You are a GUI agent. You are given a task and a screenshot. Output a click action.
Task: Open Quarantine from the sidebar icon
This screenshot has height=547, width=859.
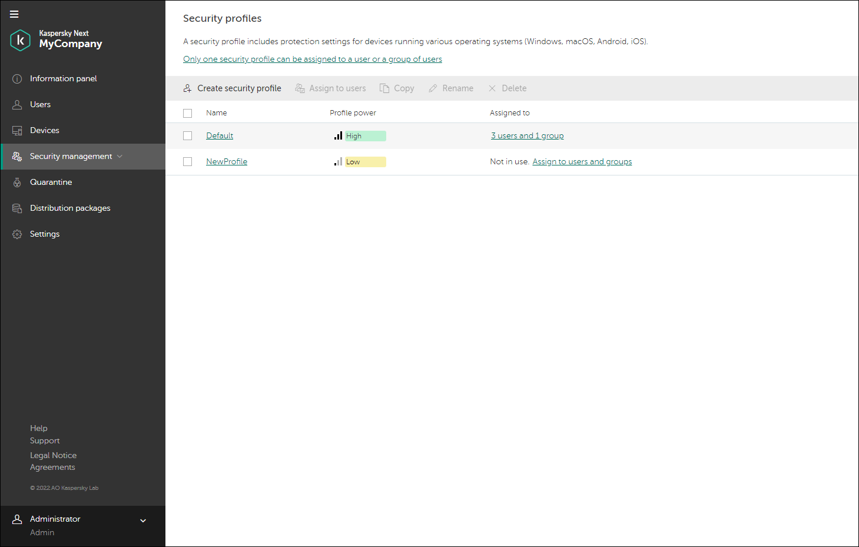[x=17, y=183]
